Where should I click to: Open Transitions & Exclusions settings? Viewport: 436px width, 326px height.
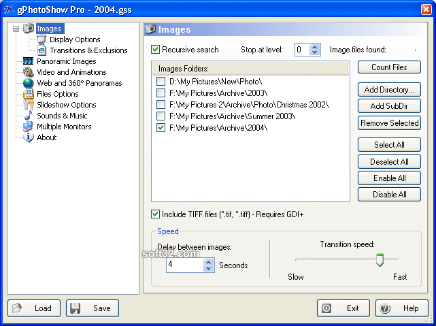coord(88,50)
